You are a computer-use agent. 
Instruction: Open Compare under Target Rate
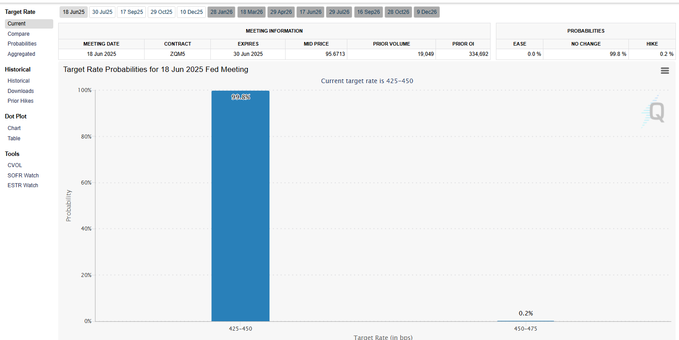click(x=18, y=34)
